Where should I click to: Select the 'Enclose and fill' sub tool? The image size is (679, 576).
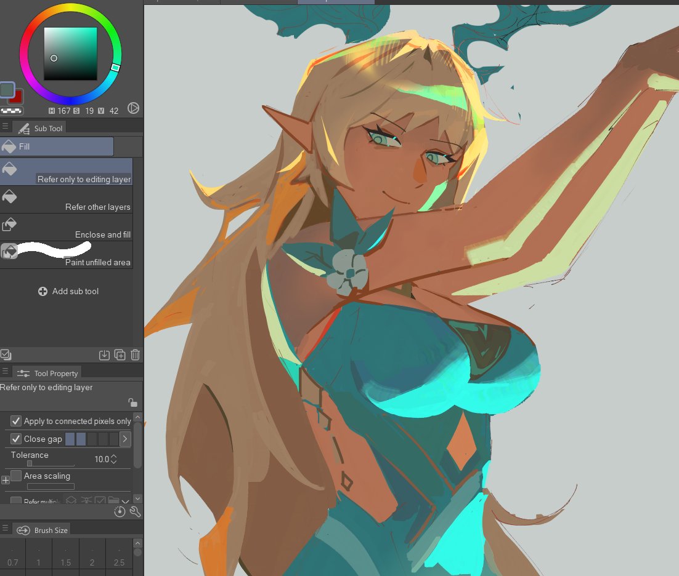point(67,227)
